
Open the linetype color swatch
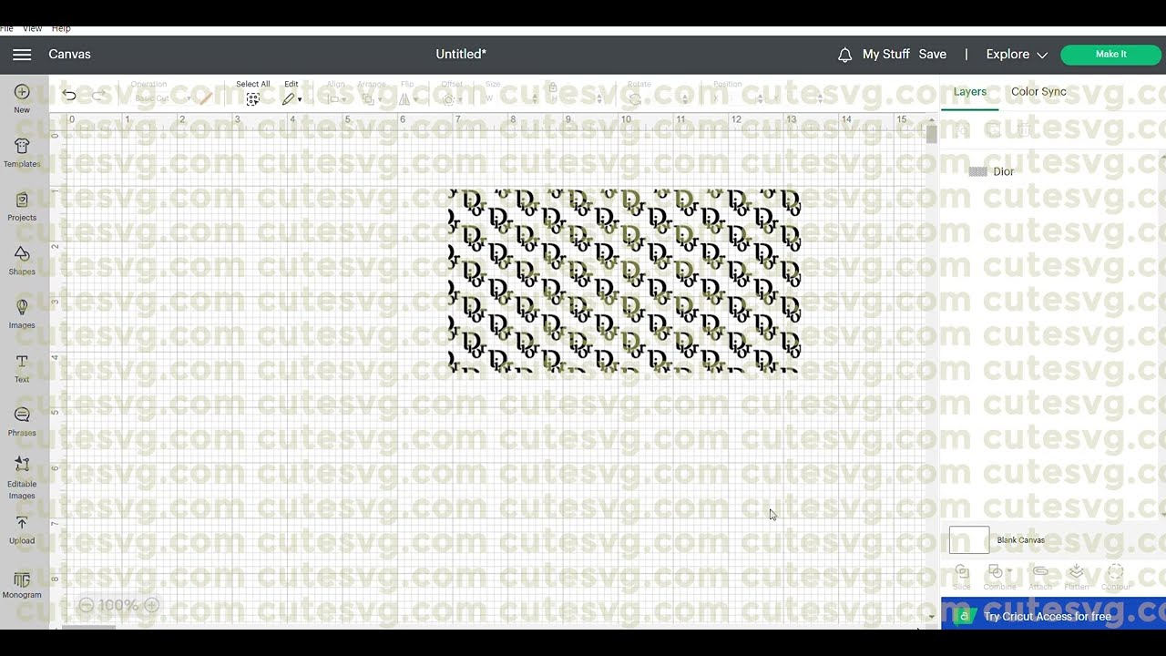(205, 98)
